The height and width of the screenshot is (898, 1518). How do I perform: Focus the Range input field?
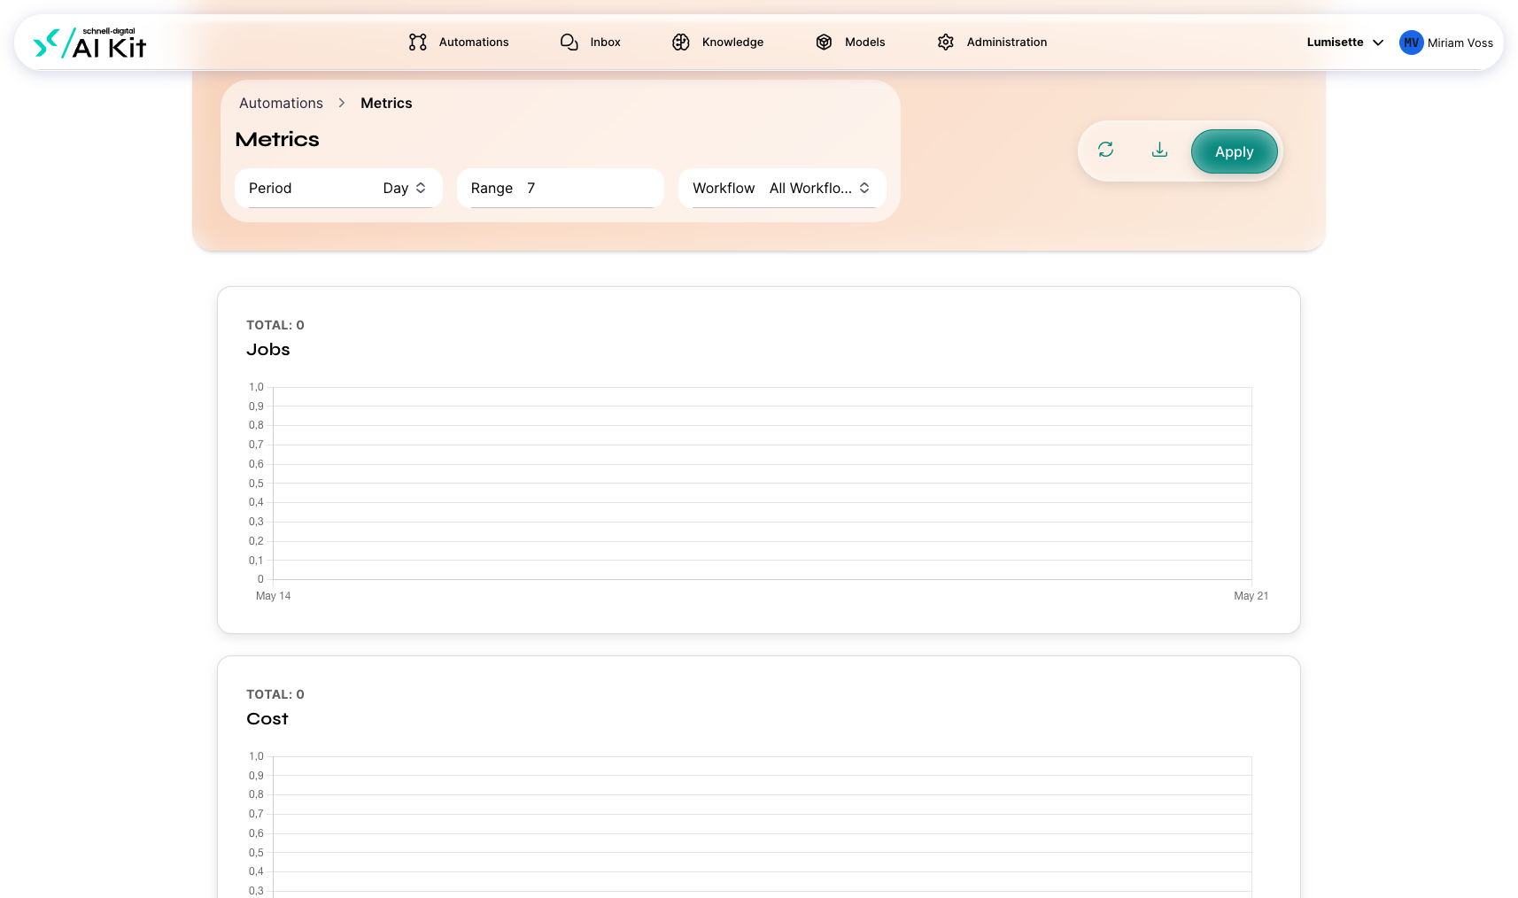(x=561, y=188)
